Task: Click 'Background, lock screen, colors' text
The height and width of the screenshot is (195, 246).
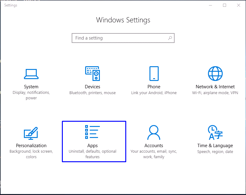Action: click(31, 154)
